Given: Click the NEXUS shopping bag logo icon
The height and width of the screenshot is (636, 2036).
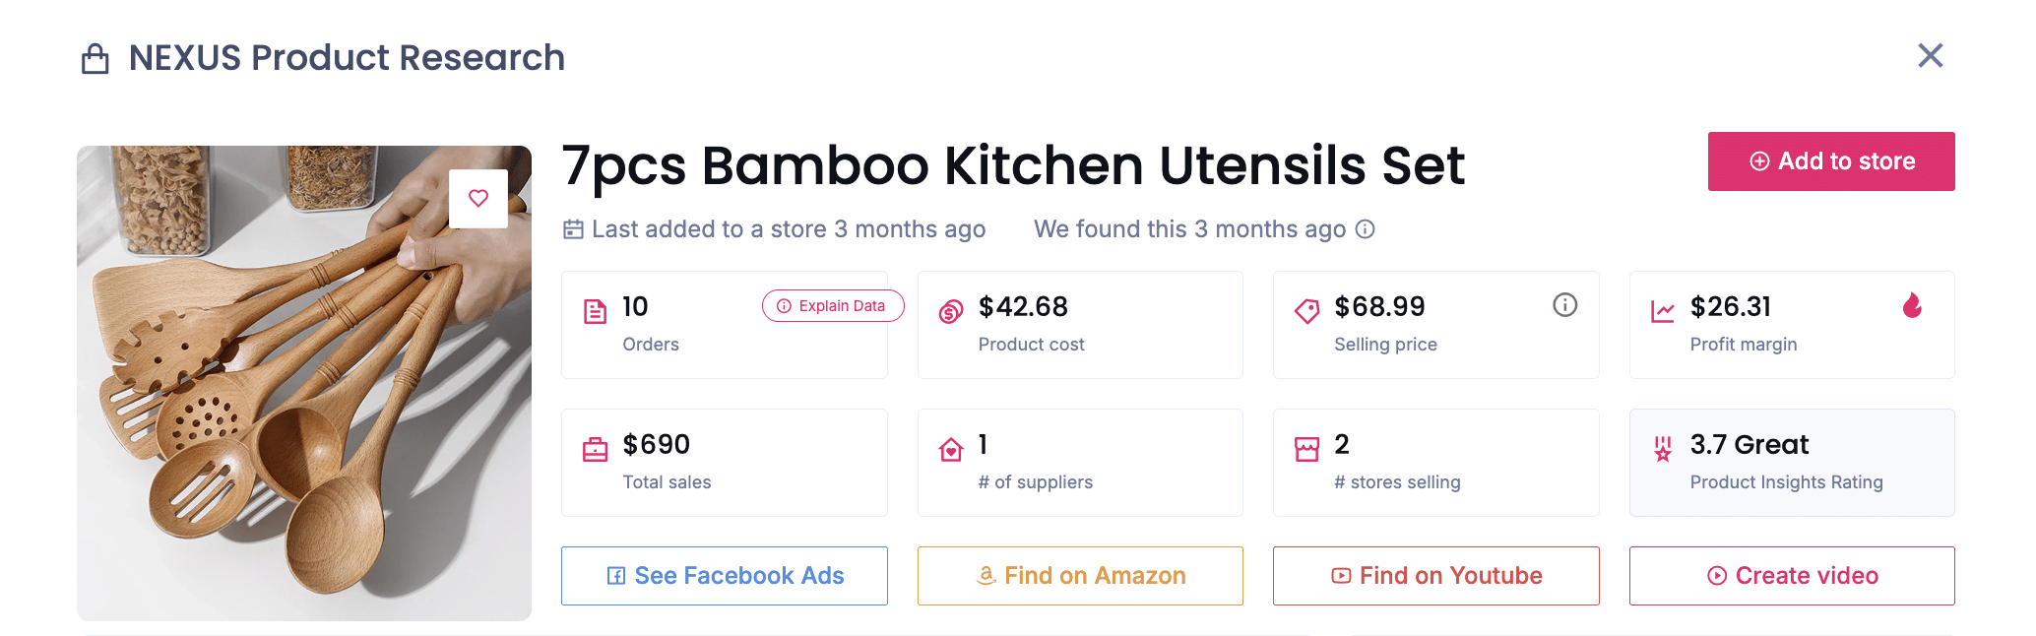Looking at the screenshot, I should click(95, 56).
